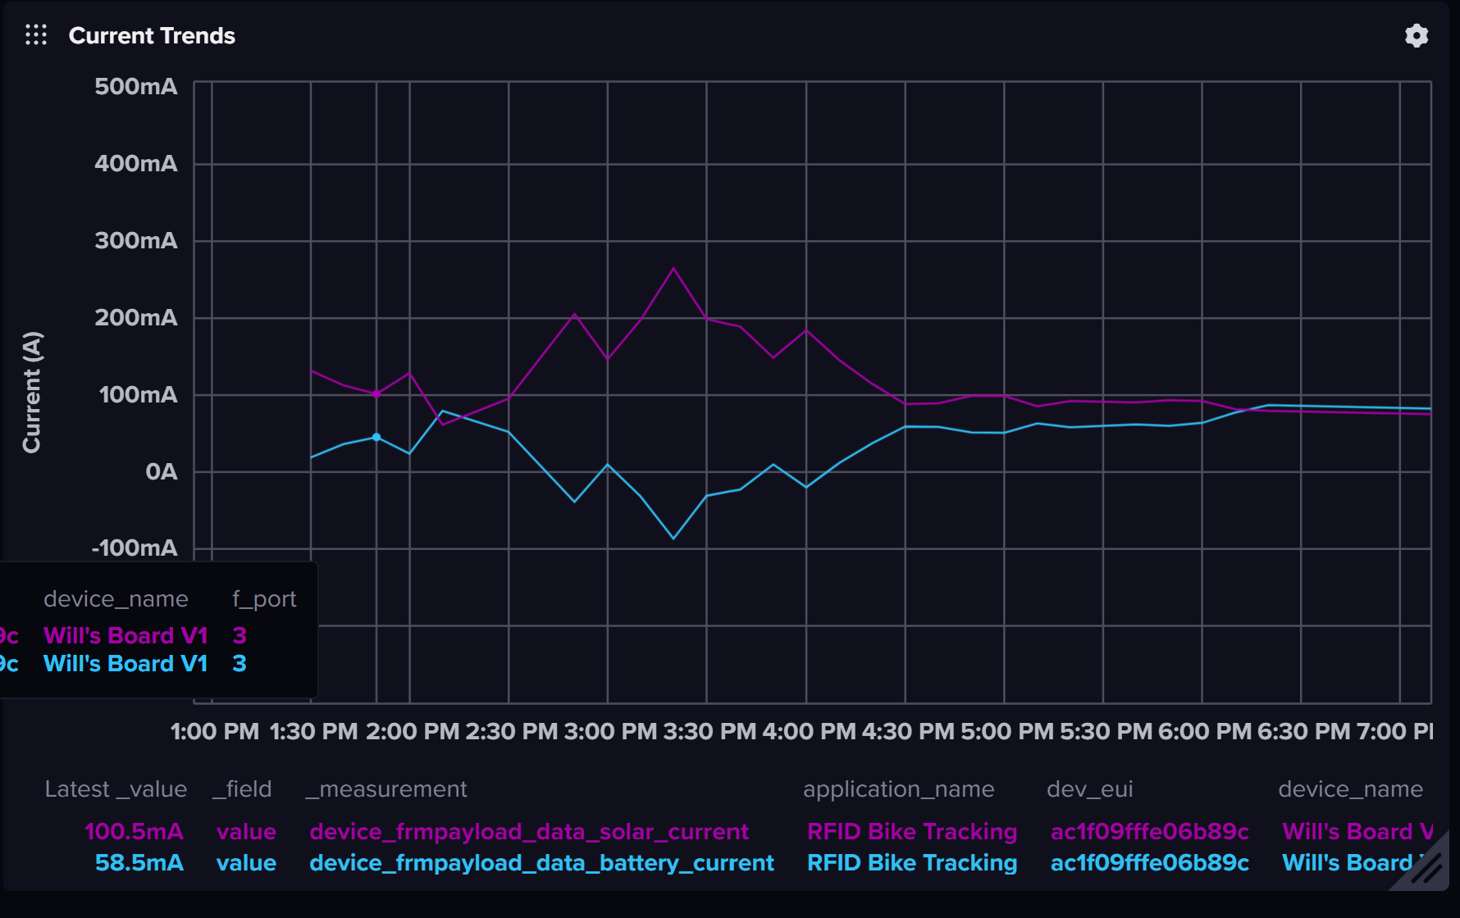Click the purple hover marker on the solar line
Image resolution: width=1460 pixels, height=918 pixels.
pyautogui.click(x=376, y=394)
